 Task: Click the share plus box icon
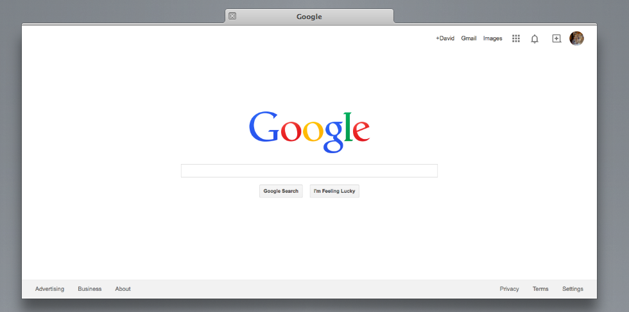pos(556,38)
